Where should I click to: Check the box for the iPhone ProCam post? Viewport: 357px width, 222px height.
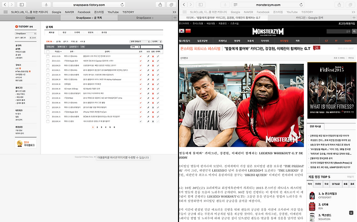click(x=48, y=112)
